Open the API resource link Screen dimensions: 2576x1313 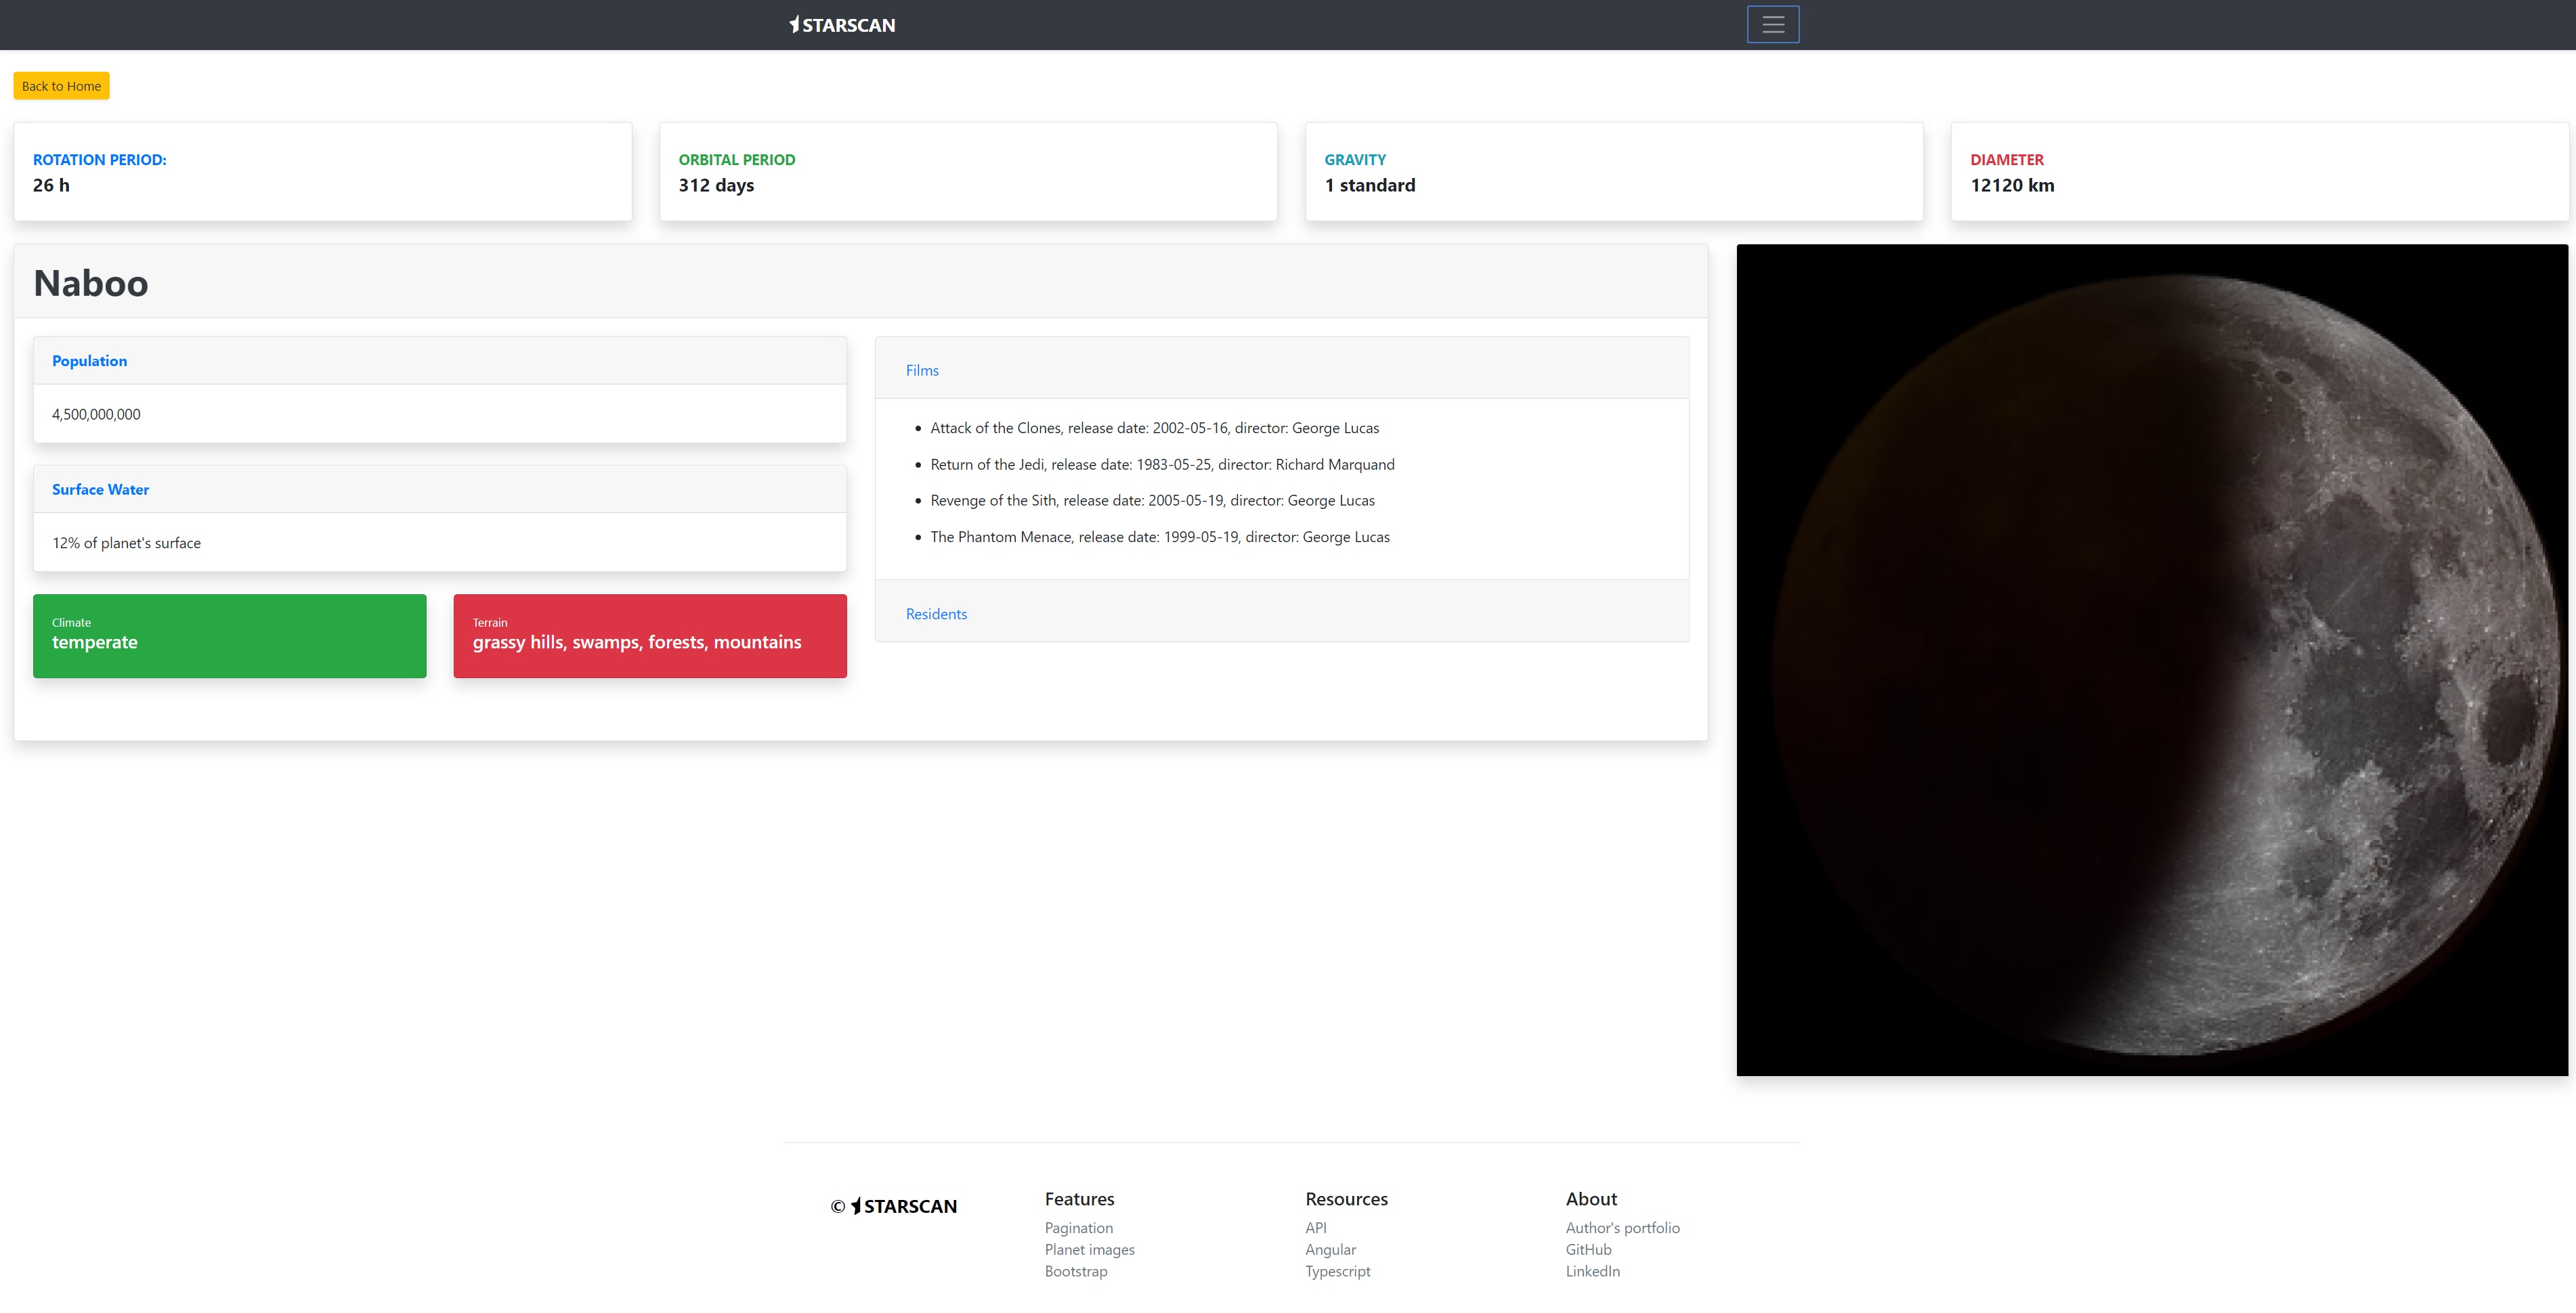(1315, 1227)
